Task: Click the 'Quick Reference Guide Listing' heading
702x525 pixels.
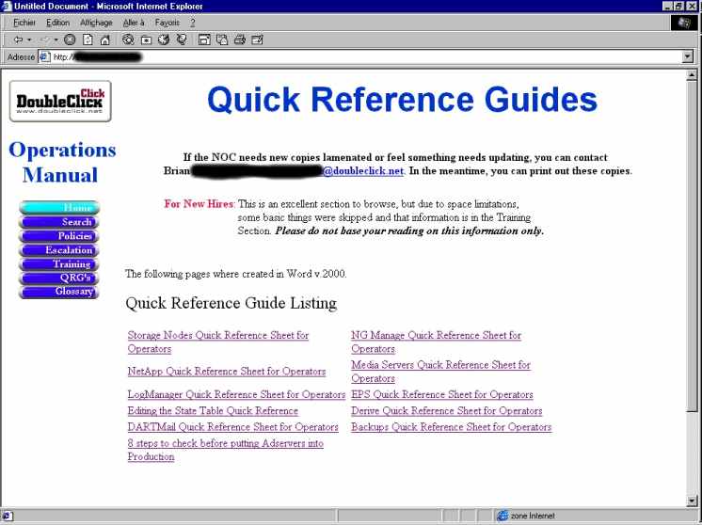Action: pyautogui.click(x=231, y=303)
